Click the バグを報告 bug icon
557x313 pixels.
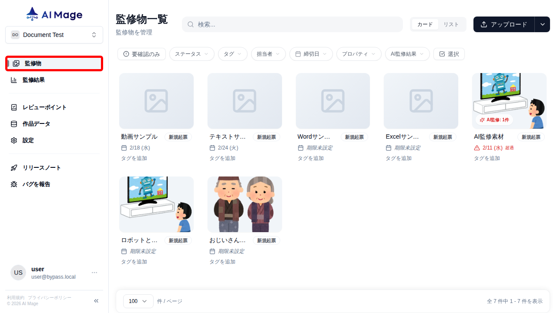click(13, 184)
